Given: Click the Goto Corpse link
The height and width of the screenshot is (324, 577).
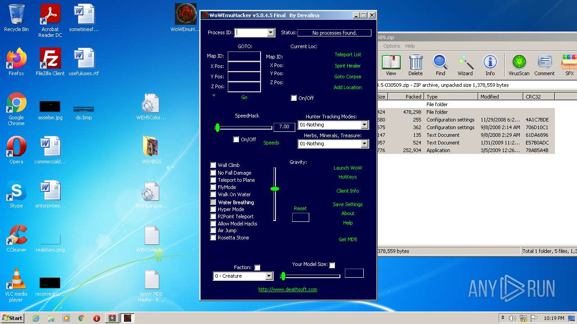Looking at the screenshot, I should pyautogui.click(x=348, y=76).
